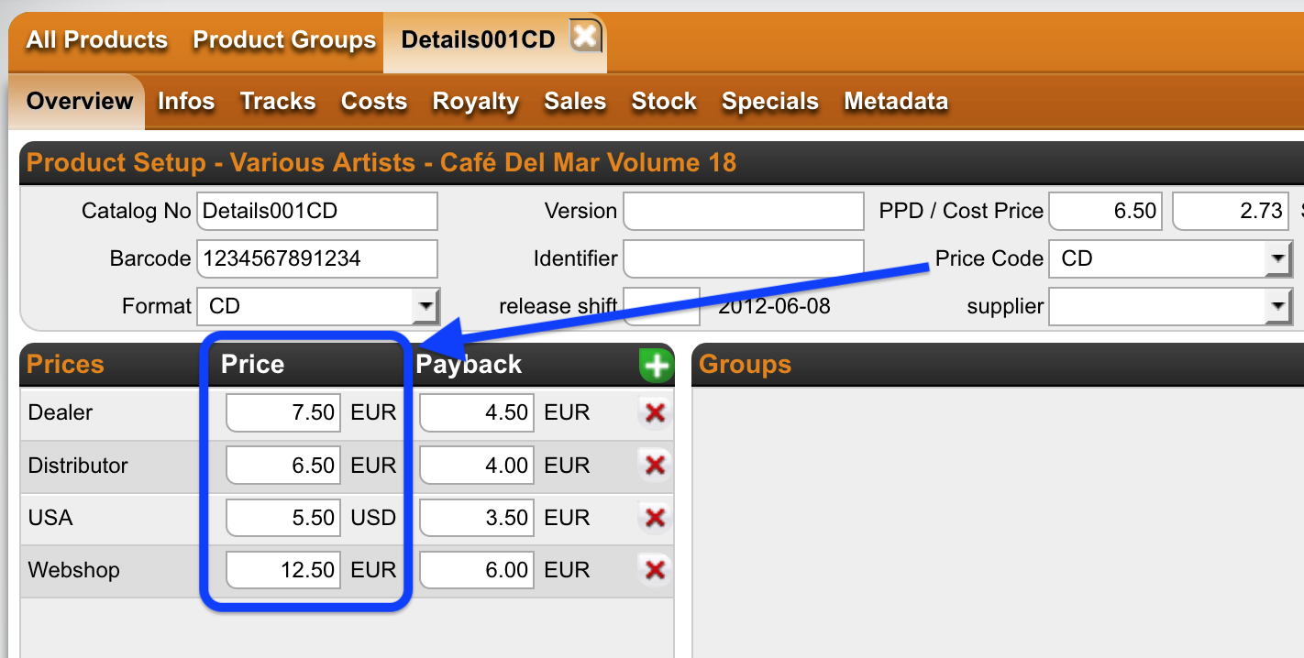This screenshot has height=658, width=1304.
Task: Close the Details001CD tab
Action: tap(585, 38)
